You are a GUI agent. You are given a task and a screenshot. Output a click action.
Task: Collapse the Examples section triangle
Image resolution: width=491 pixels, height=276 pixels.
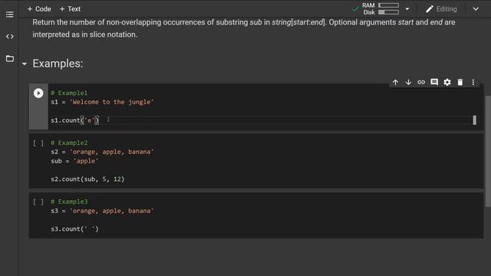(25, 64)
